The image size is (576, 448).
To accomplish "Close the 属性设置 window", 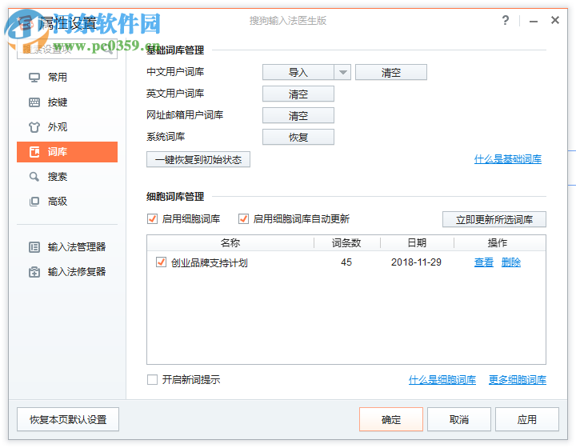I will pos(555,20).
